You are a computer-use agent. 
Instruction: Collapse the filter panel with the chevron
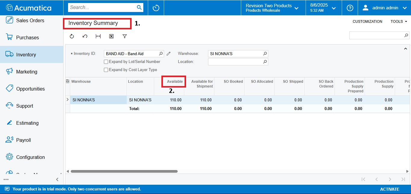point(405,49)
